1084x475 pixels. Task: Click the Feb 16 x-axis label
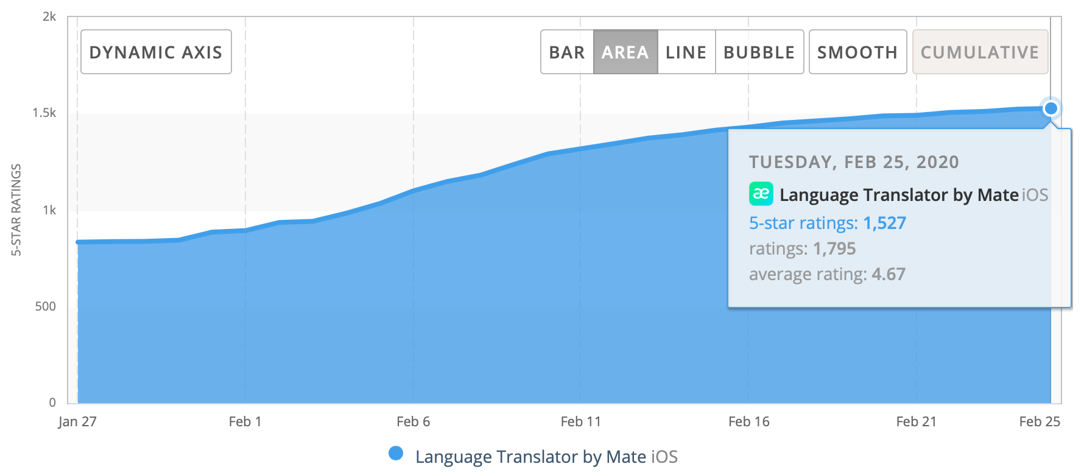point(748,421)
